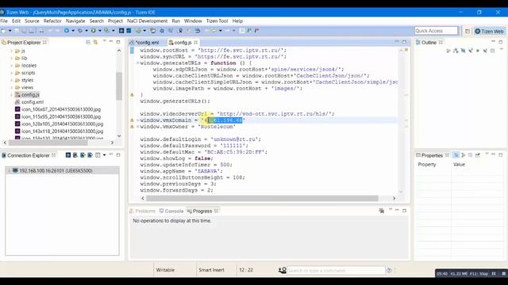508x285 pixels.
Task: Click the Print icon in main toolbar
Action: pyautogui.click(x=41, y=31)
